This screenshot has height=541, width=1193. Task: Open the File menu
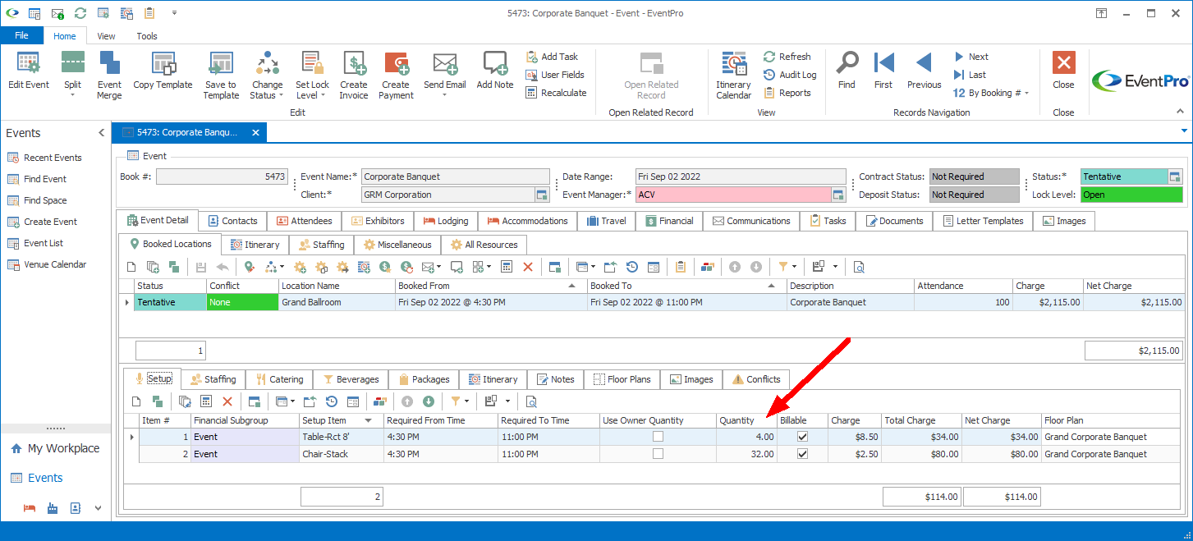[x=21, y=36]
